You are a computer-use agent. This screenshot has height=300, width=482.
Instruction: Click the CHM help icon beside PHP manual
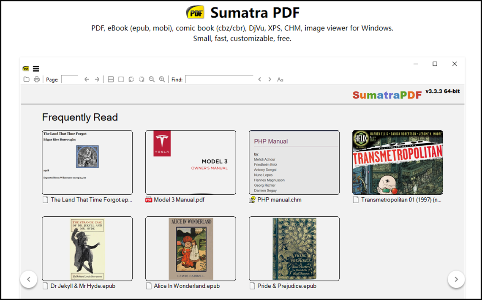click(252, 200)
